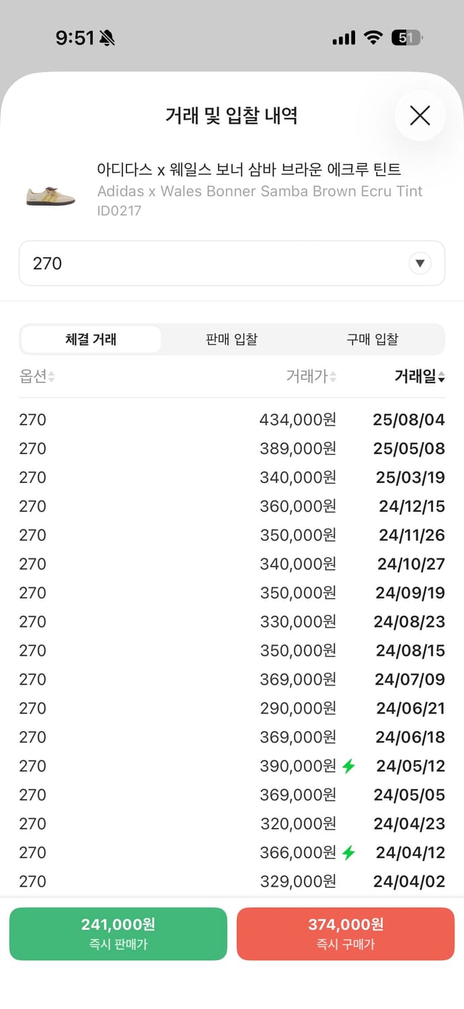The width and height of the screenshot is (464, 1009).
Task: Open the size 270 selection dropdown
Action: click(420, 263)
